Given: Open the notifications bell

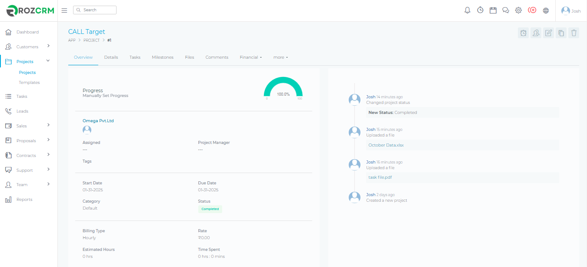Looking at the screenshot, I should click(467, 10).
